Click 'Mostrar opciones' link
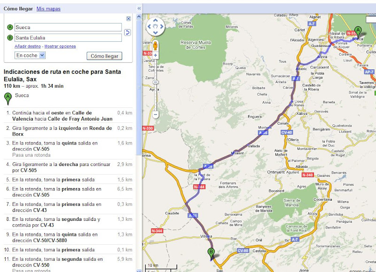This screenshot has height=272, width=376. [60, 46]
